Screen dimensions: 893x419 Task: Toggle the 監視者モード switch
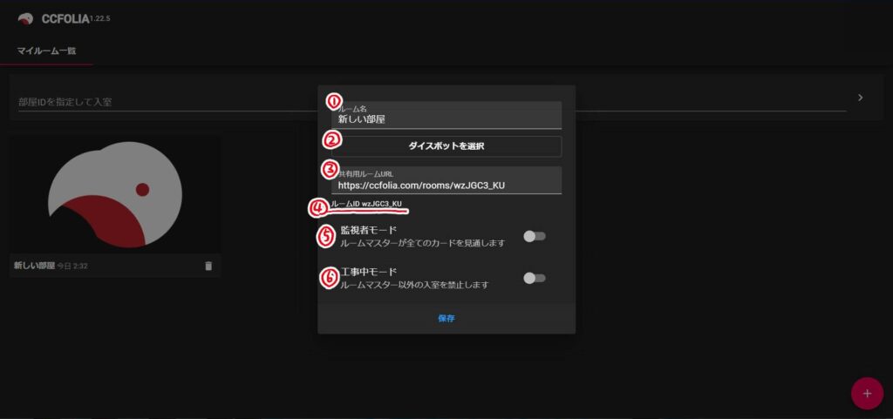point(535,237)
